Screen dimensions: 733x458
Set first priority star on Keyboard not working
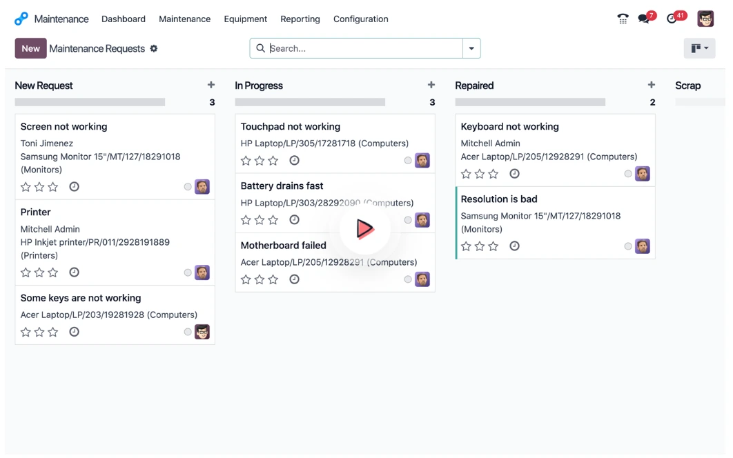click(x=467, y=174)
